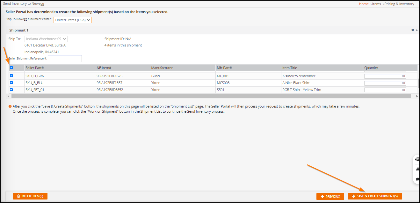Viewport: 420px width, 203px height.
Task: Uncheck the SKU_SET_01 row checkbox
Action: [11, 89]
